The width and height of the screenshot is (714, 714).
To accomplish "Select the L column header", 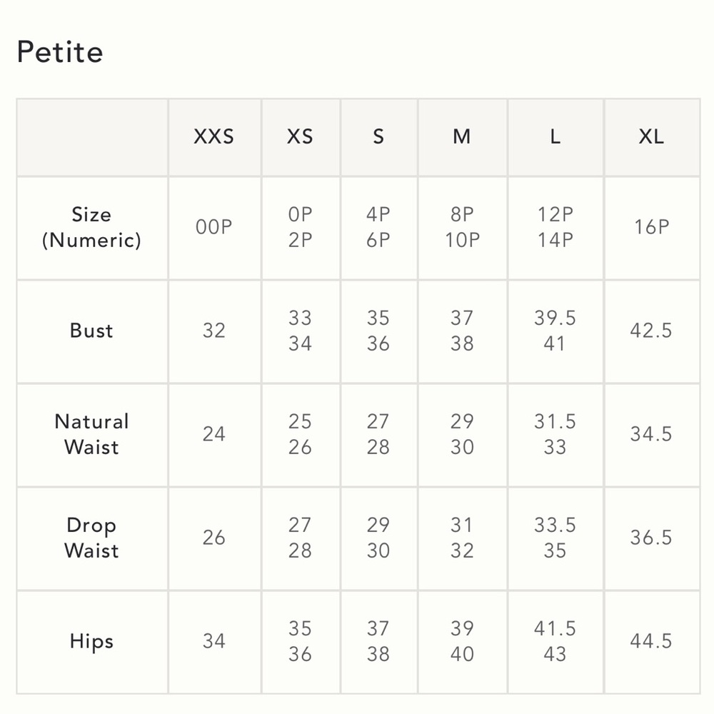I will pyautogui.click(x=555, y=136).
